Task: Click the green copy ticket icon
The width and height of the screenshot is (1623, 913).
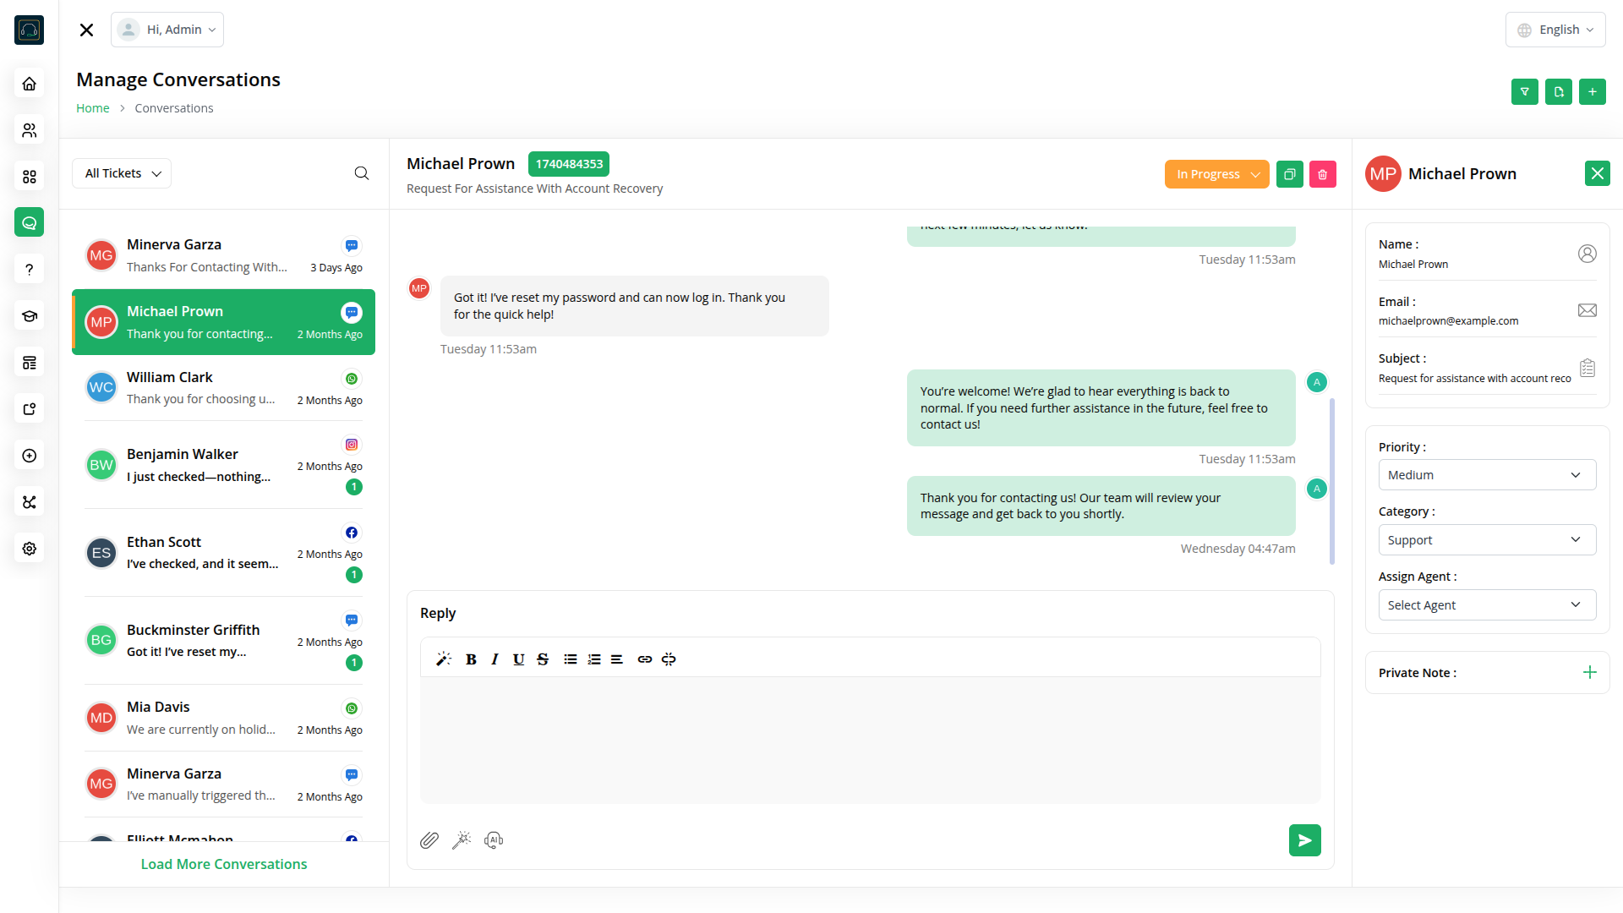Action: [x=1289, y=174]
